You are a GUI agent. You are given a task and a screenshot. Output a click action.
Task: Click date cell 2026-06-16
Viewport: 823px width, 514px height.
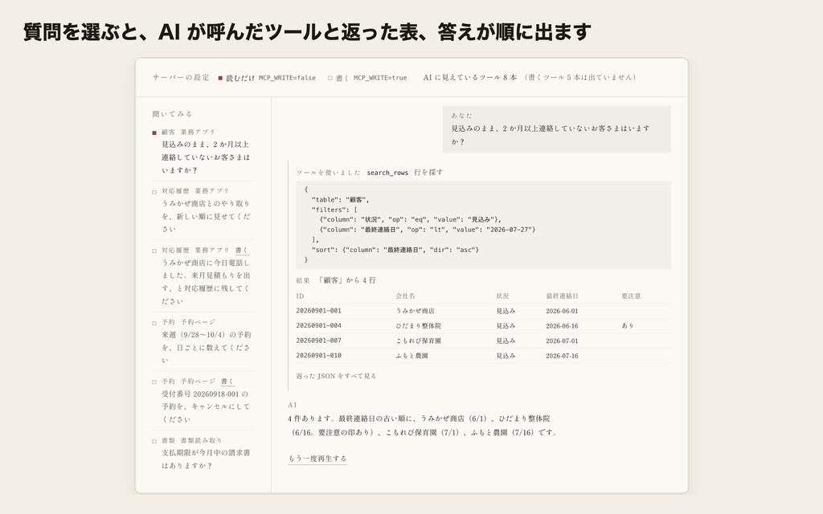pos(562,326)
